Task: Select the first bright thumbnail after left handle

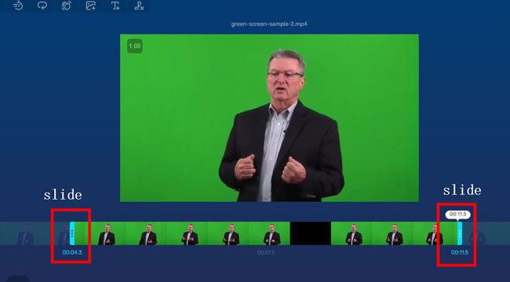Action: point(104,233)
